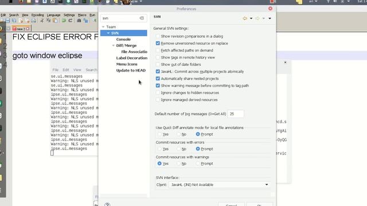Click the Cut scissors toolbar icon
367x206 pixels.
tap(42, 21)
